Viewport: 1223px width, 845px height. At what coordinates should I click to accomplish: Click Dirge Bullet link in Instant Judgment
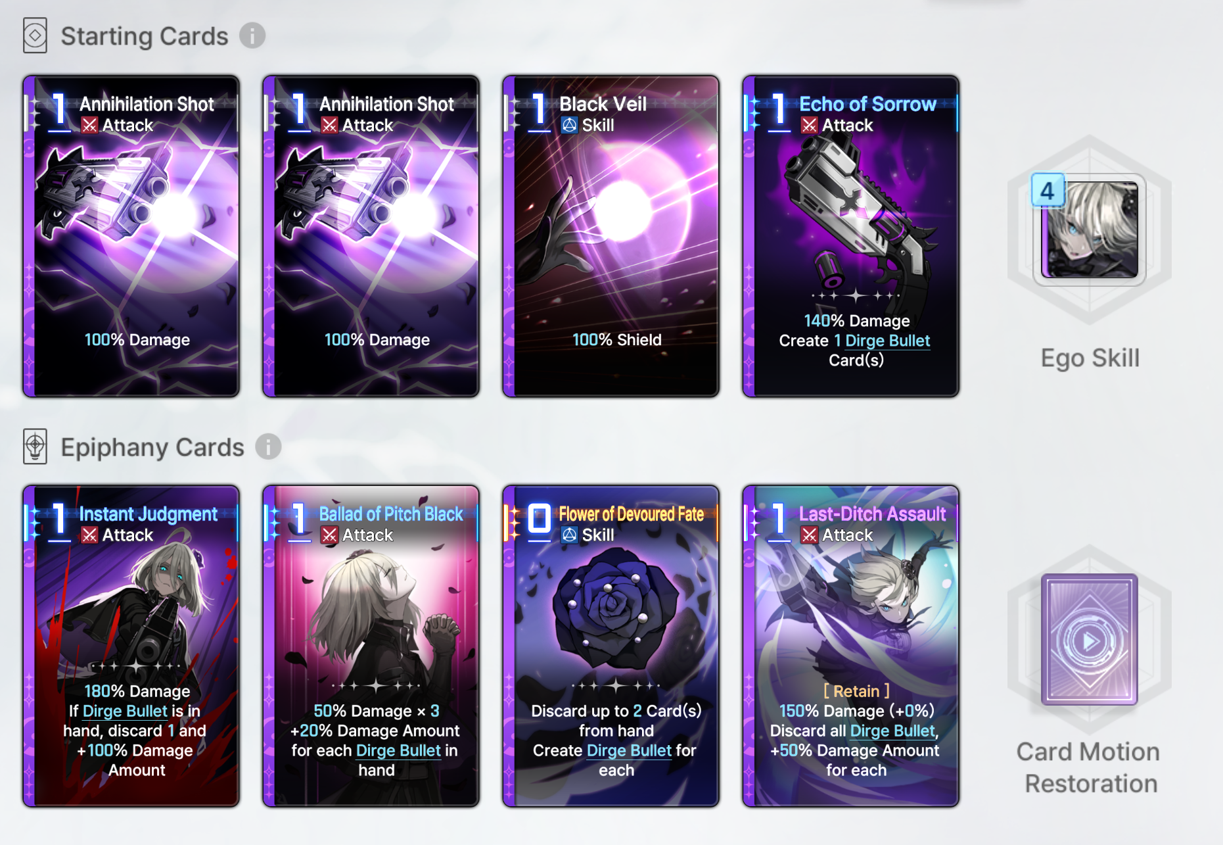pos(125,711)
